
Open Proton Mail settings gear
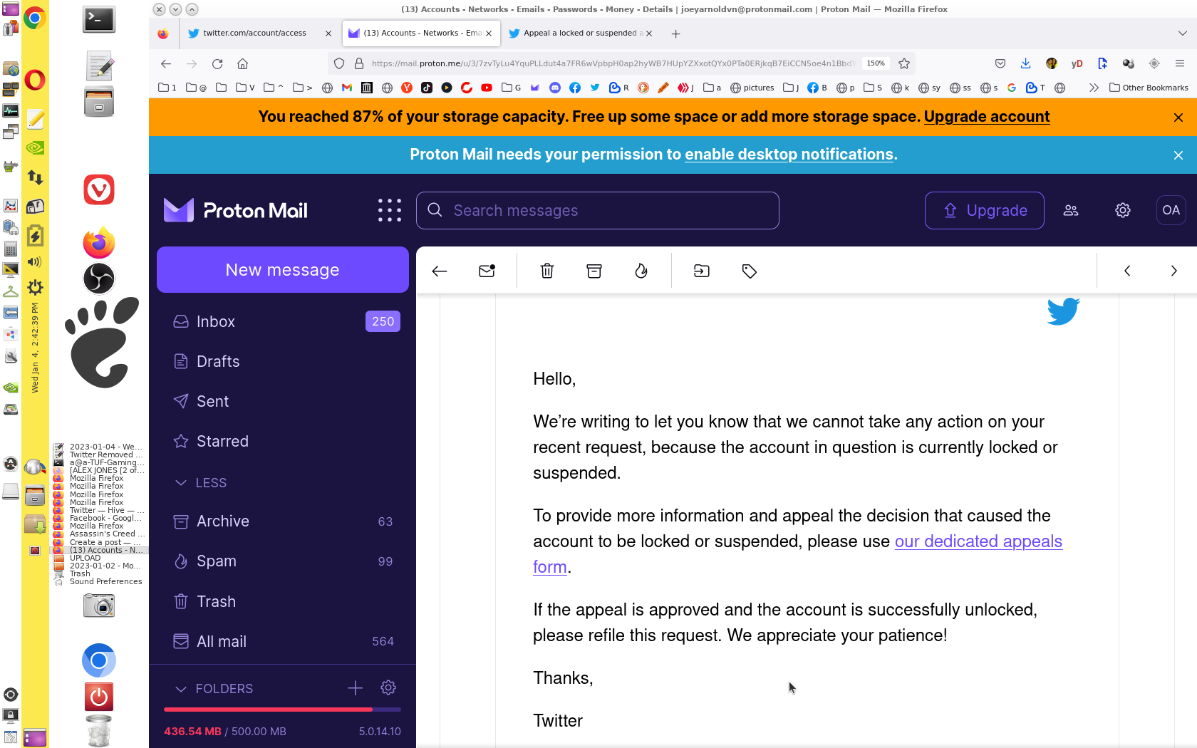pos(1123,210)
